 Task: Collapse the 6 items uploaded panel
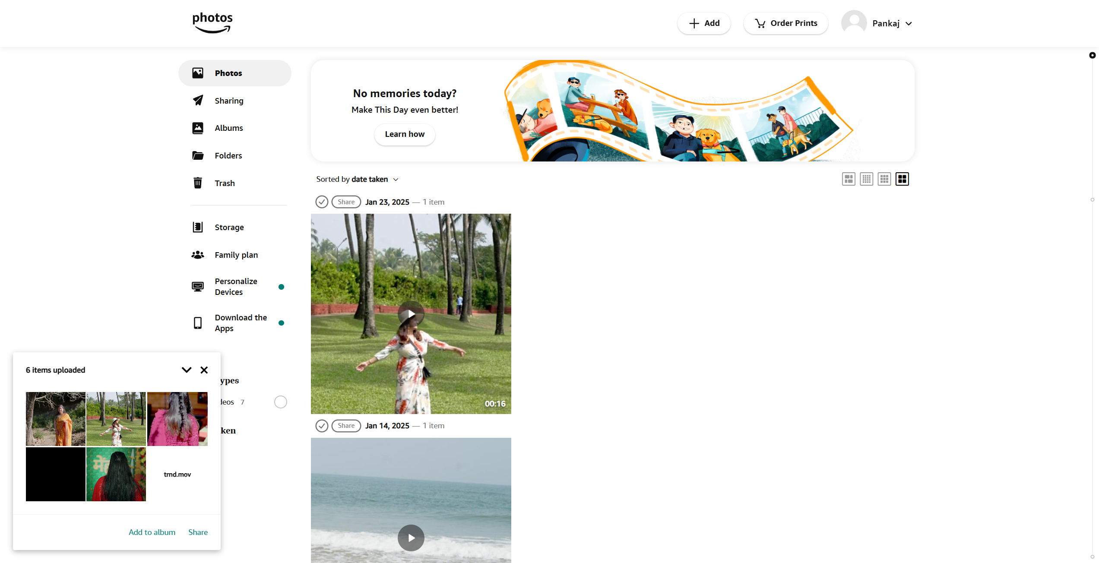click(x=186, y=370)
